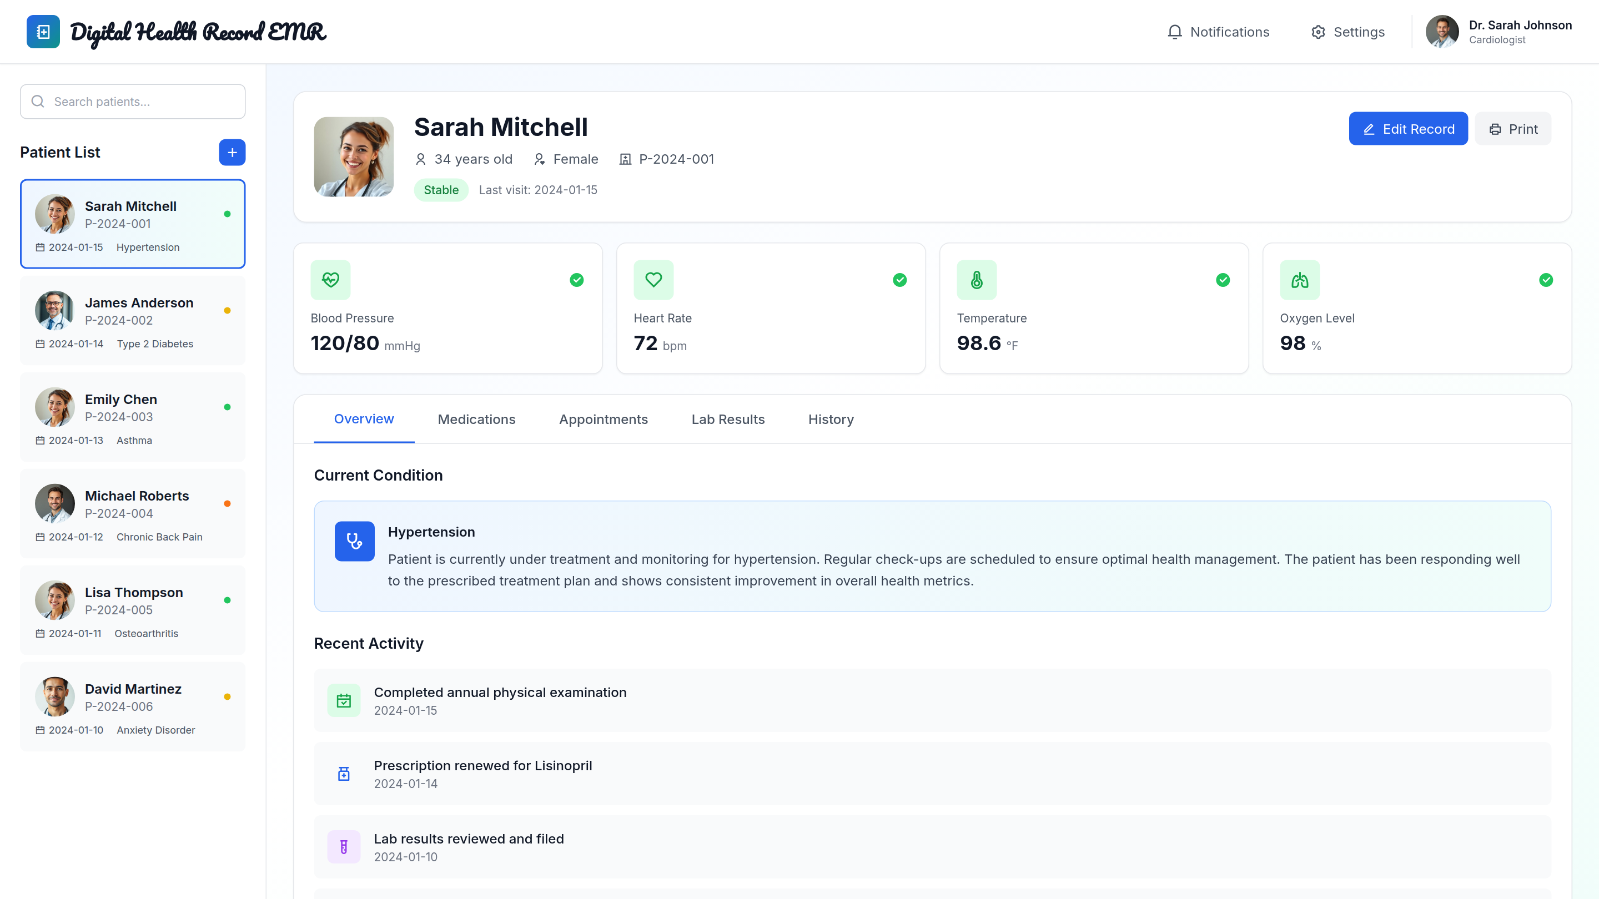
Task: Click the Oxygen Level lungs icon
Action: [x=1299, y=280]
